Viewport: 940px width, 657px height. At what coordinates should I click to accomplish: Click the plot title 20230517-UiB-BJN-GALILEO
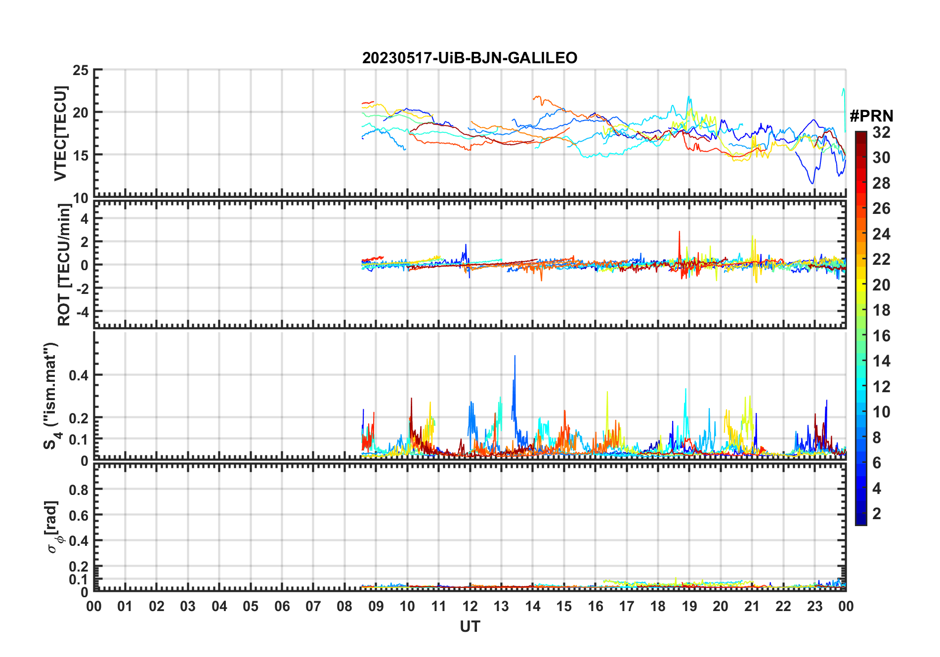pyautogui.click(x=470, y=58)
